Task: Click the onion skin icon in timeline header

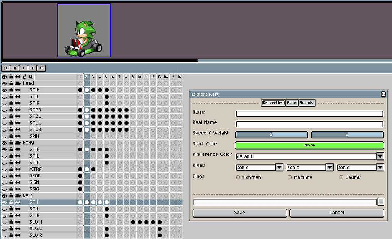Action: coord(31,77)
